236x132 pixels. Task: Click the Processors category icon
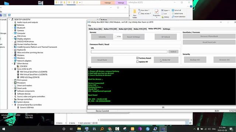tap(15, 82)
